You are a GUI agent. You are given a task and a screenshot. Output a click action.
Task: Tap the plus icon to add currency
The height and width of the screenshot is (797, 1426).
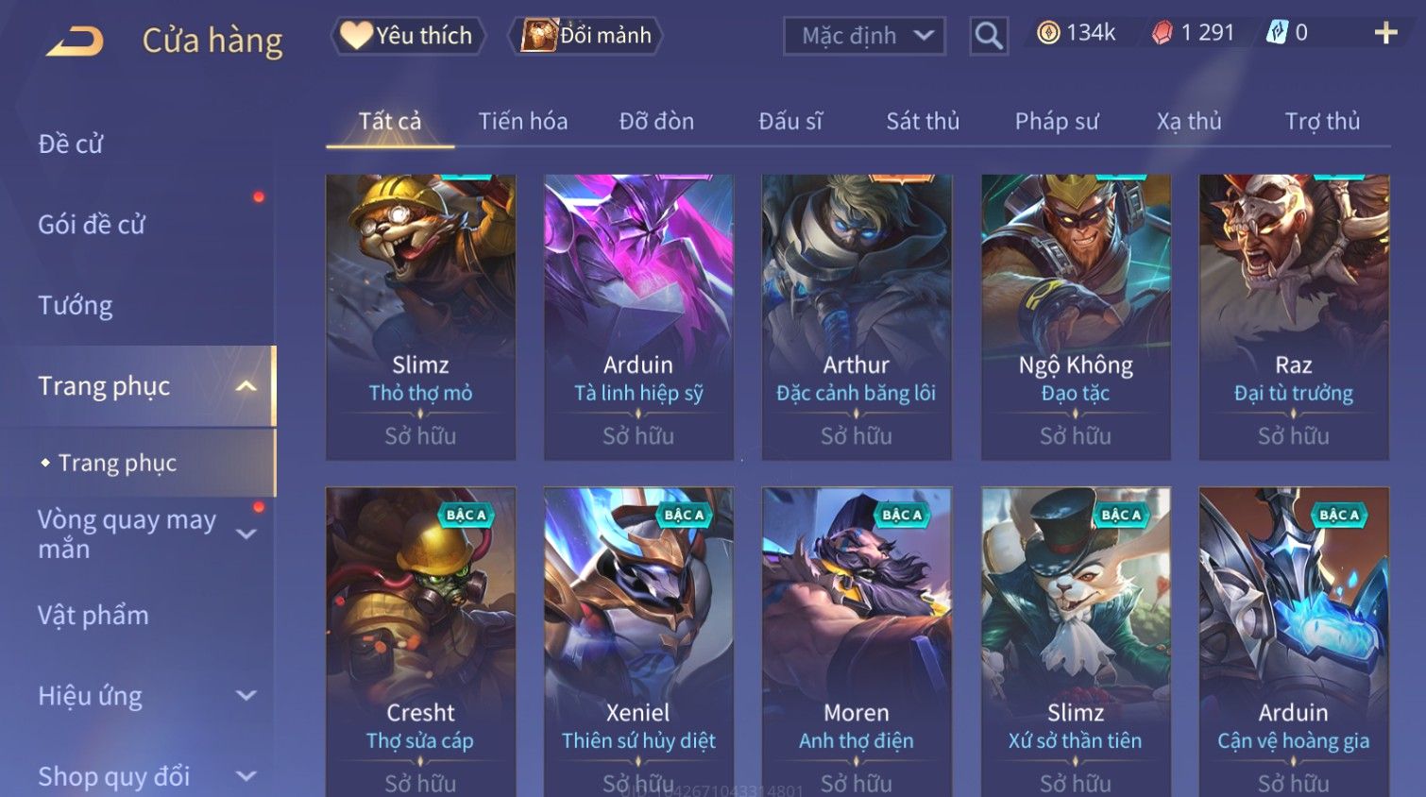[1385, 33]
